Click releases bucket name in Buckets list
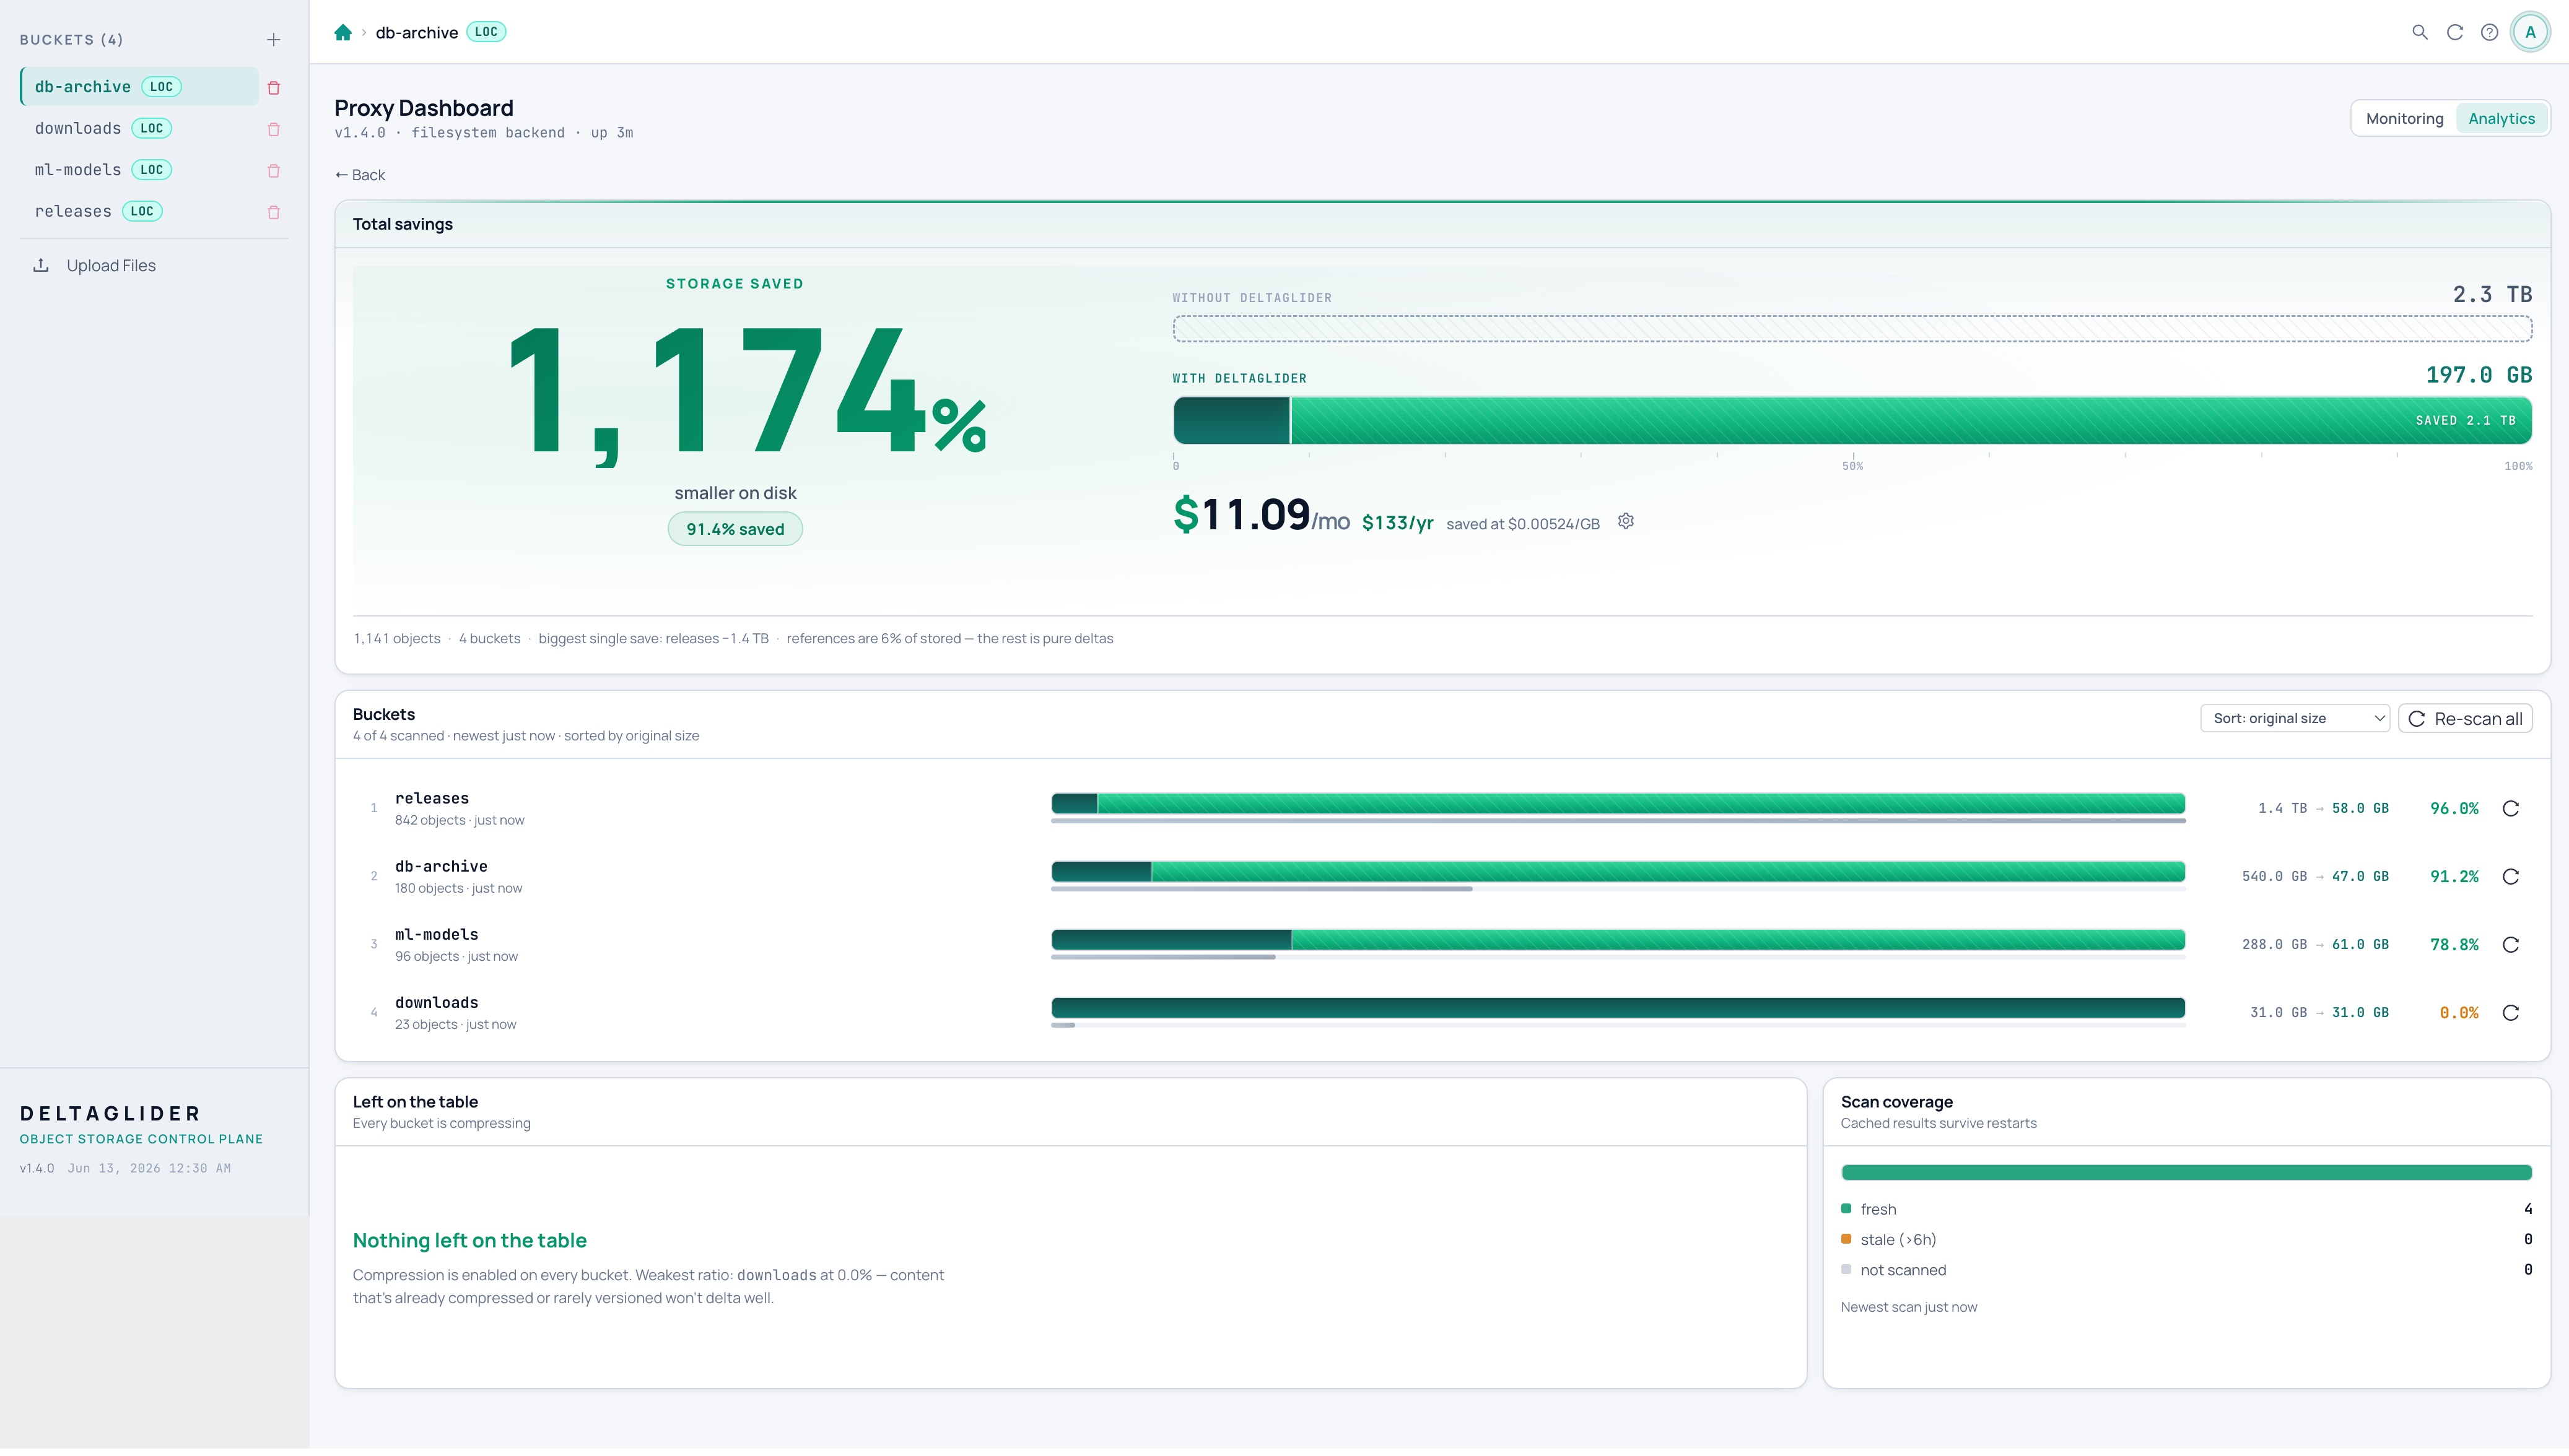This screenshot has height=1456, width=2569. tap(432, 798)
